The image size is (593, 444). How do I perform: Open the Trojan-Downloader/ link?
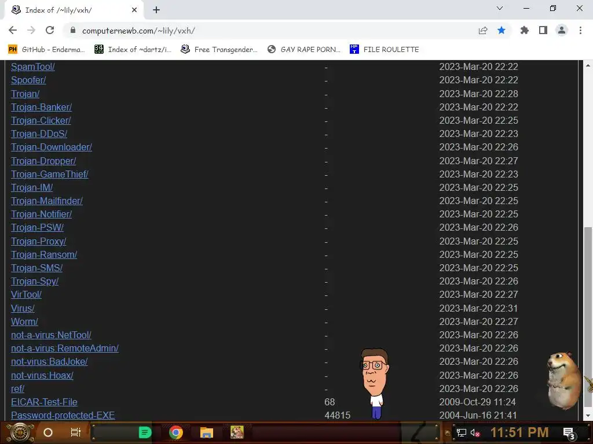pos(52,147)
